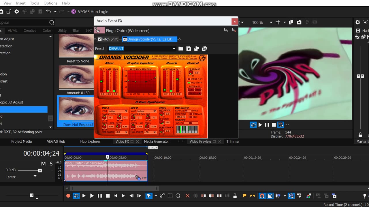Select Creative plug-in category

click(30, 30)
